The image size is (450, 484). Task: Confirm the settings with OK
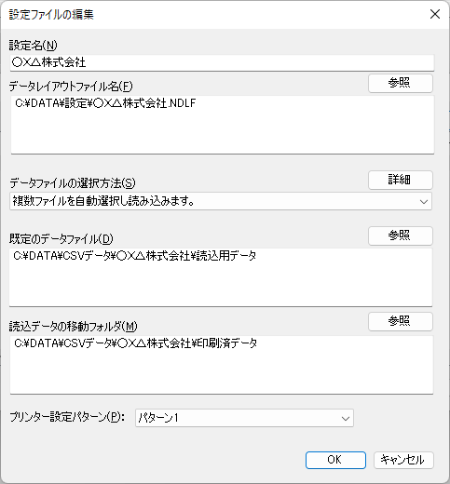pyautogui.click(x=335, y=460)
